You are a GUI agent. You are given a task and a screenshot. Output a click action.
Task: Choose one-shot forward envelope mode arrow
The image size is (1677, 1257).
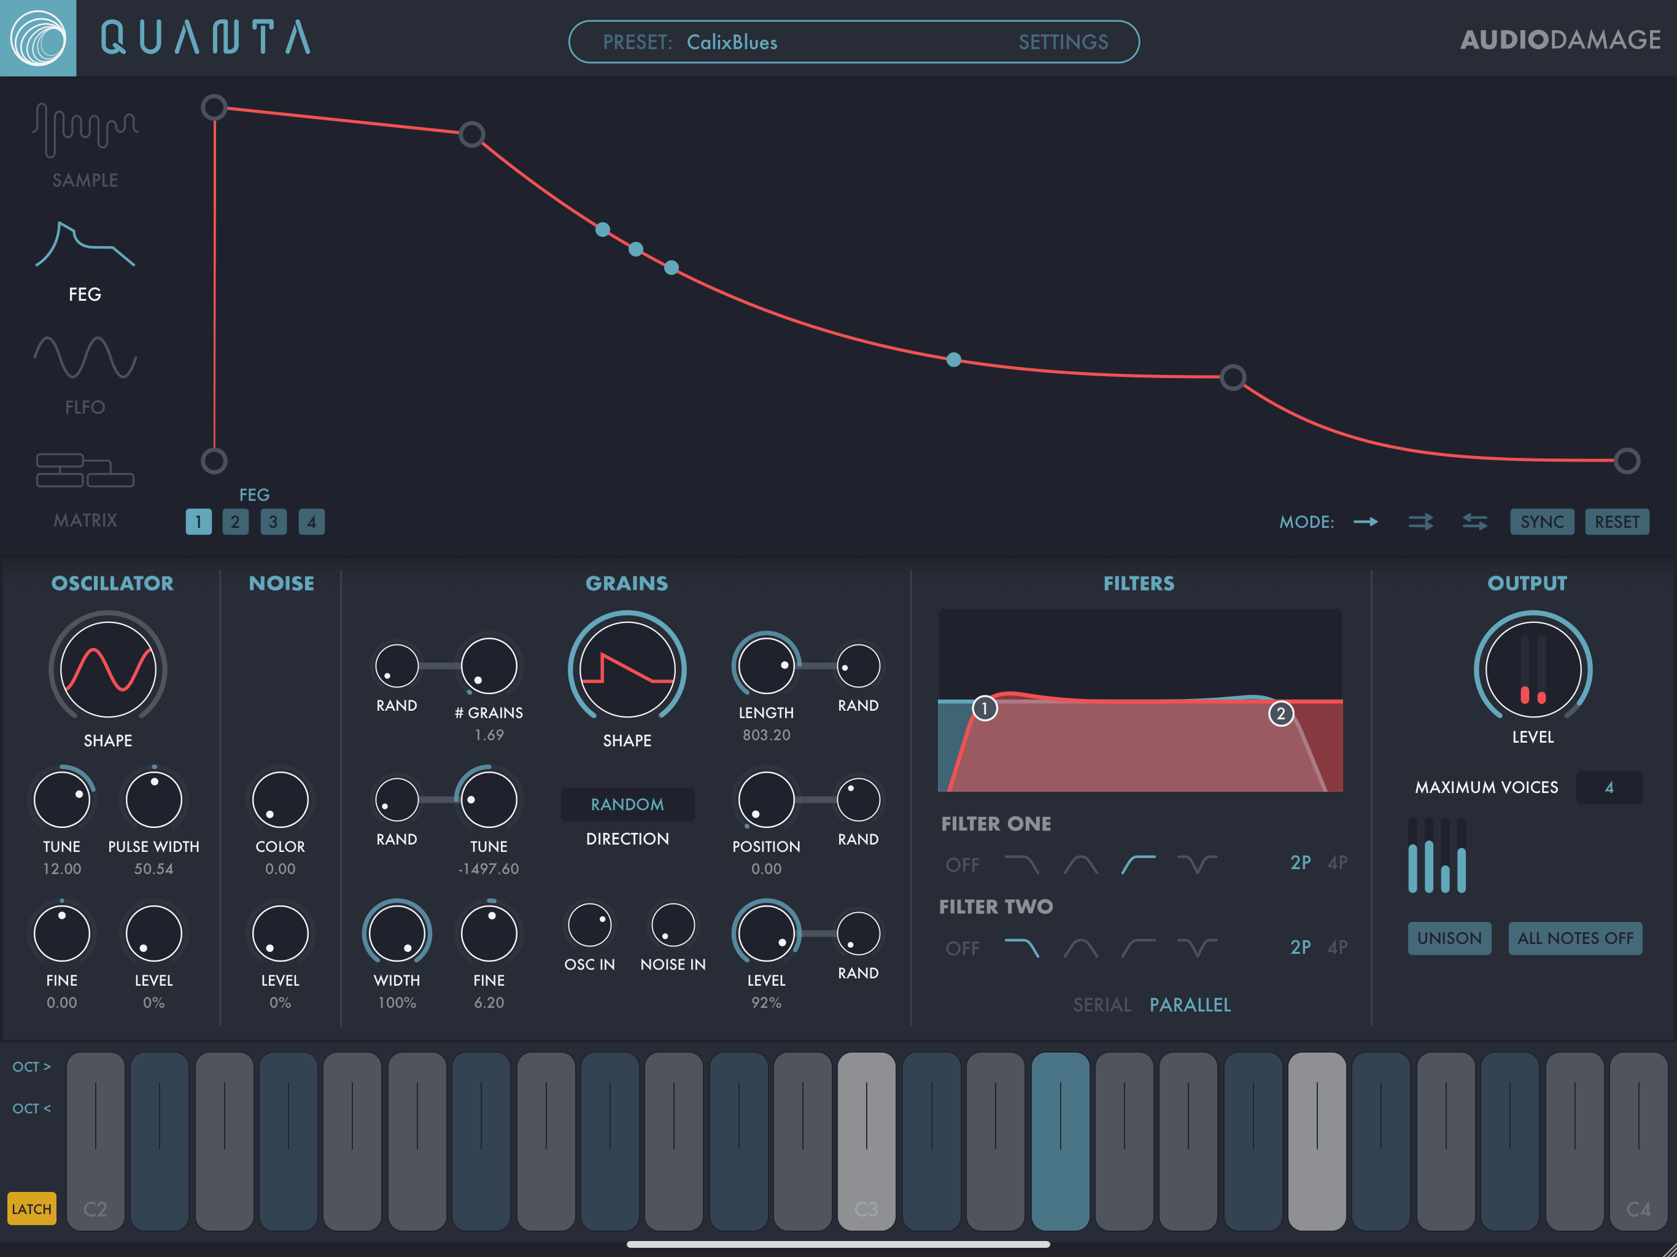point(1365,522)
